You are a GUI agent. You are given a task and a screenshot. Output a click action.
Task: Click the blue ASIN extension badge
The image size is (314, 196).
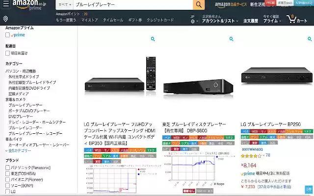click(x=304, y=3)
